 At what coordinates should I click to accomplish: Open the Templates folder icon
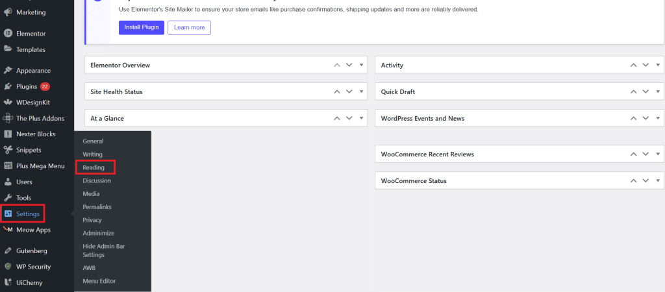point(8,49)
